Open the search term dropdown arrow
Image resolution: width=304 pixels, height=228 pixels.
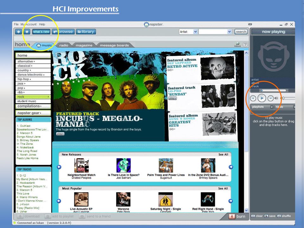229,32
